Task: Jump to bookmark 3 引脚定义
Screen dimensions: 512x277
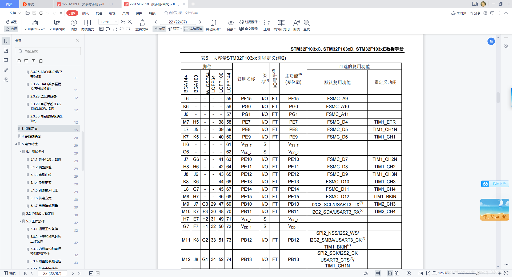Action: [x=49, y=129]
